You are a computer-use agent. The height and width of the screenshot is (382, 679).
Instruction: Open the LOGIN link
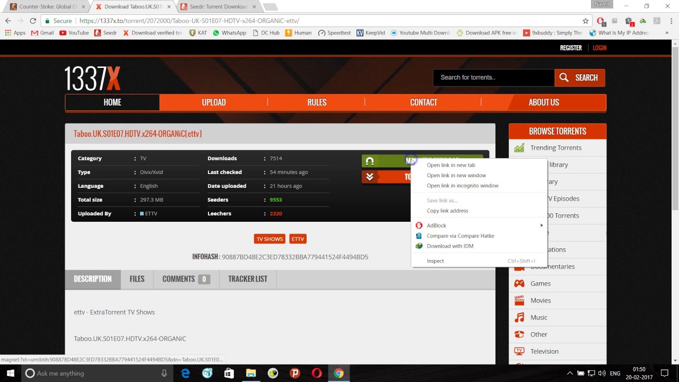coord(599,48)
